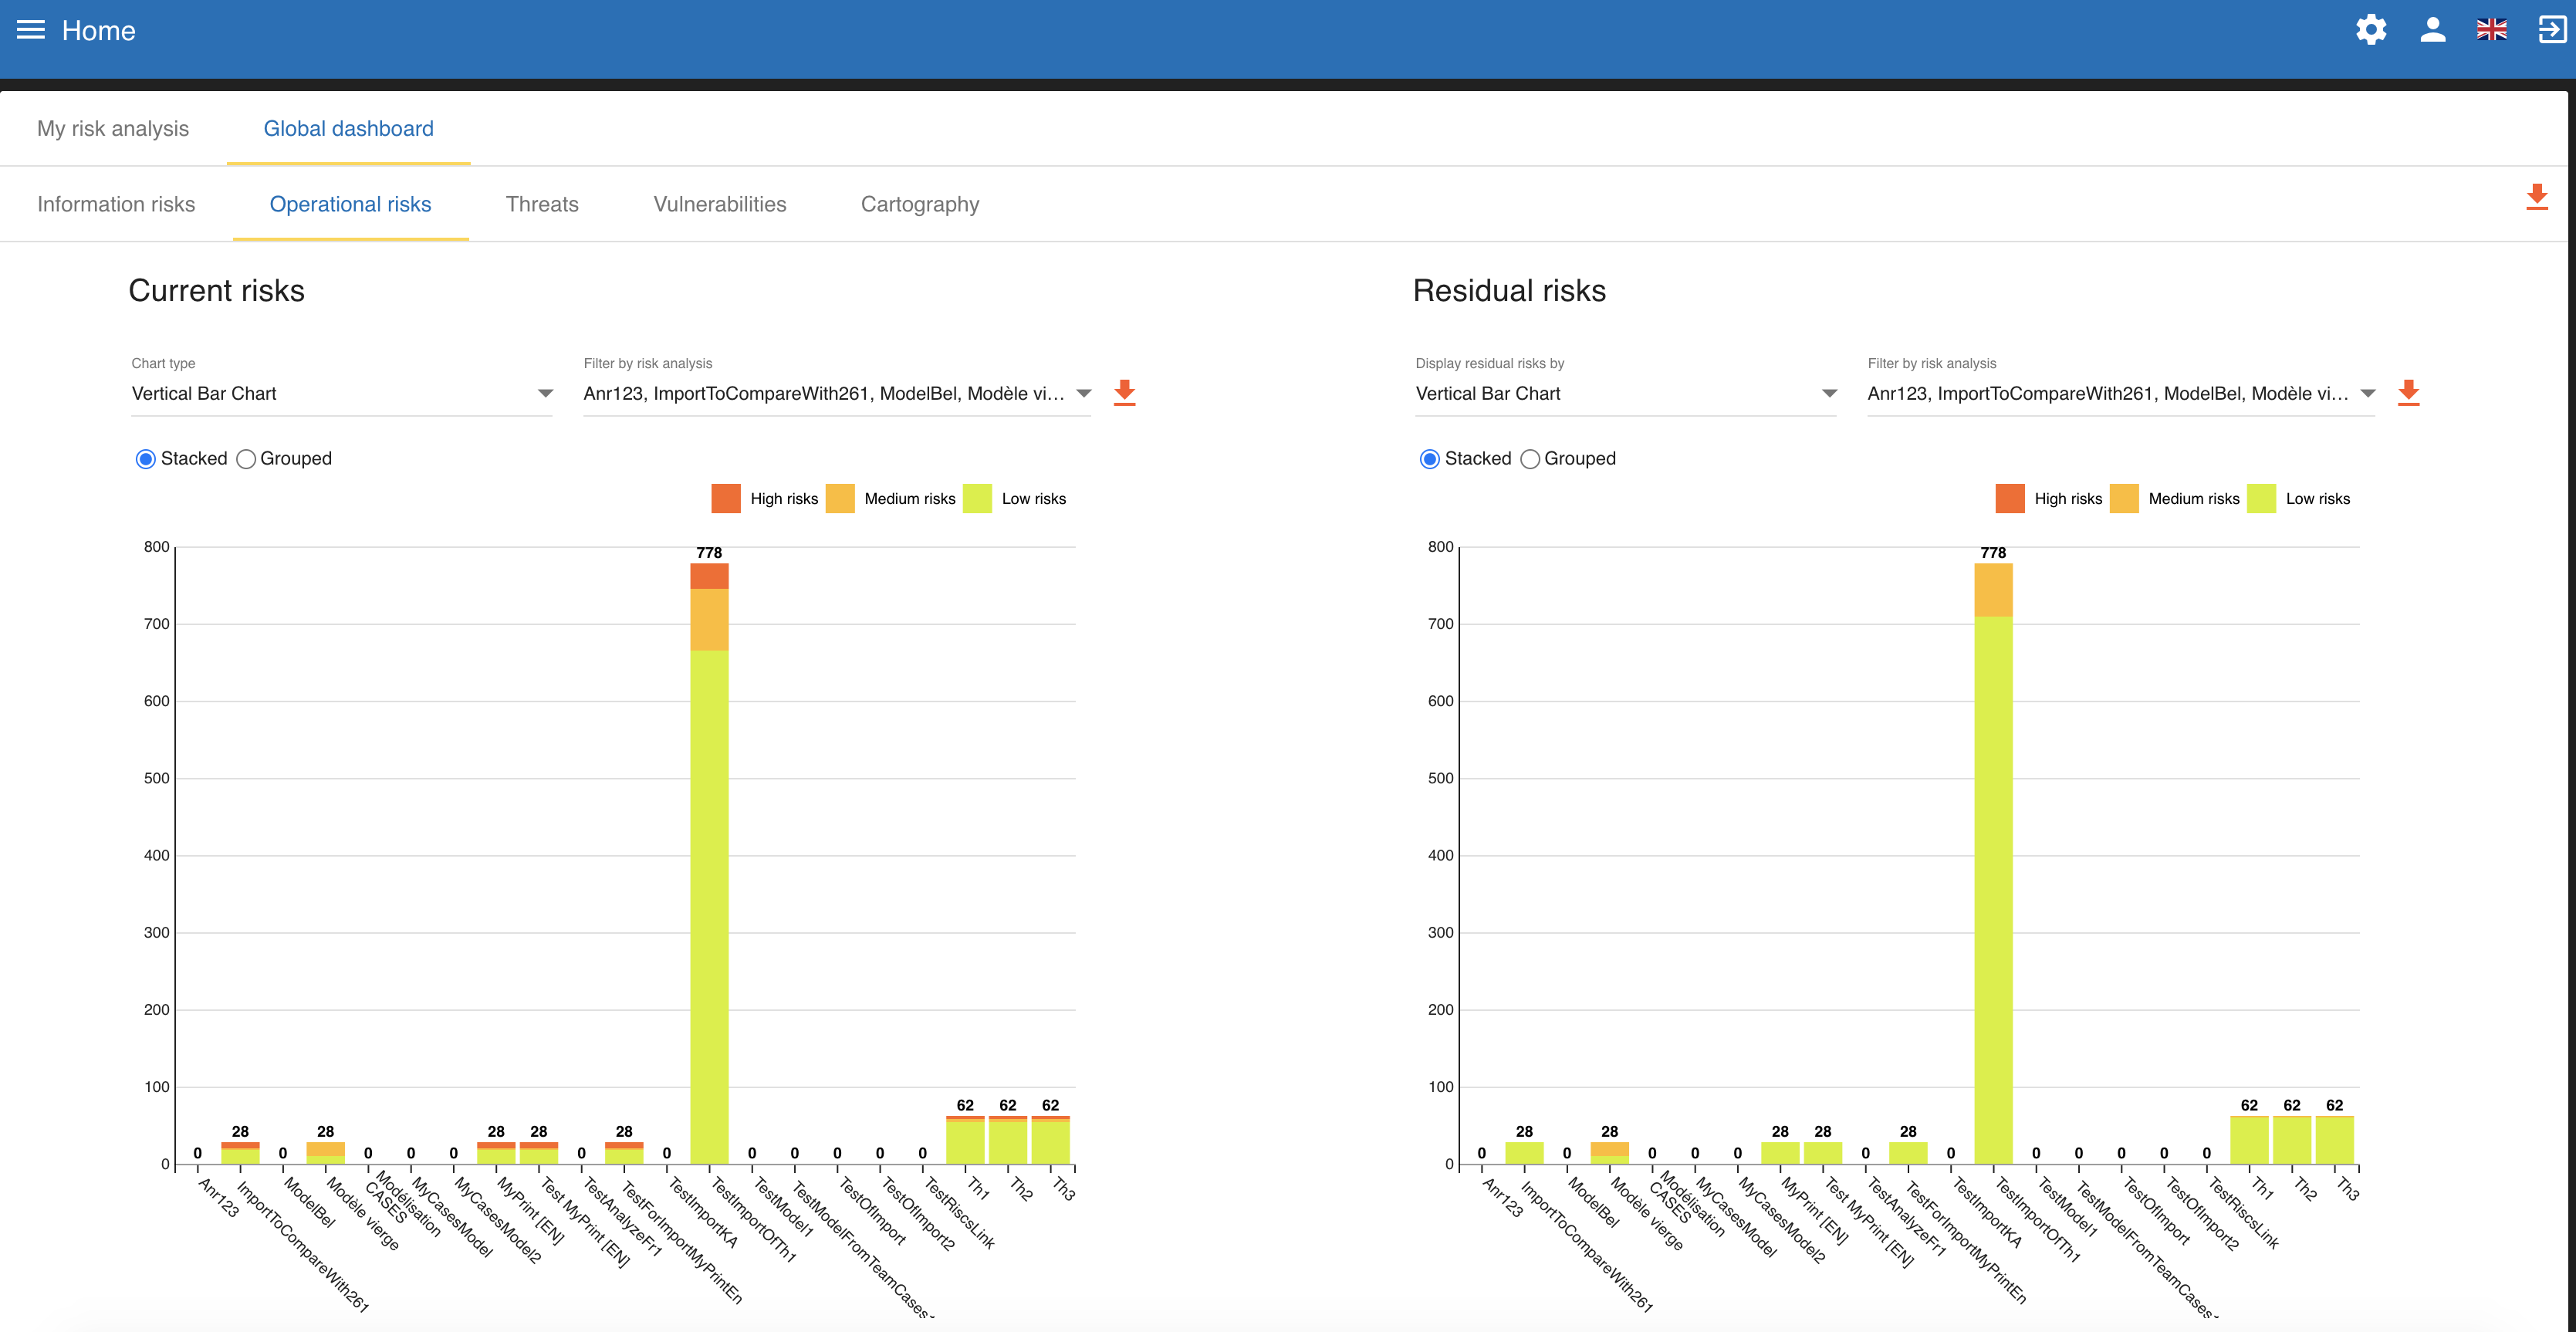
Task: Download the Residual risks chart
Action: click(x=2408, y=392)
